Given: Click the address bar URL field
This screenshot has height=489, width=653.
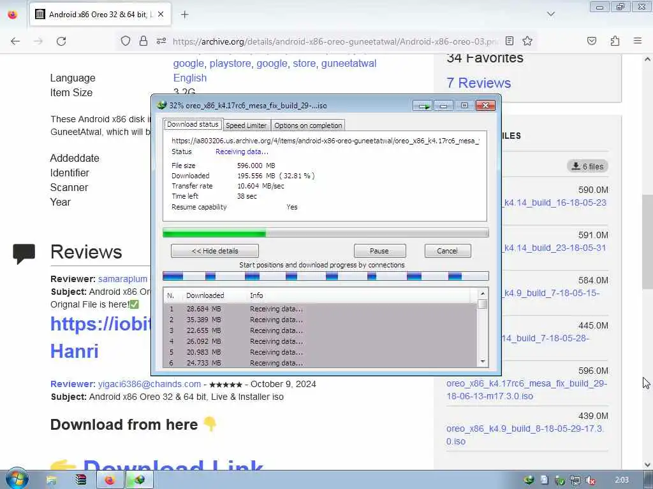Looking at the screenshot, I should tap(335, 41).
